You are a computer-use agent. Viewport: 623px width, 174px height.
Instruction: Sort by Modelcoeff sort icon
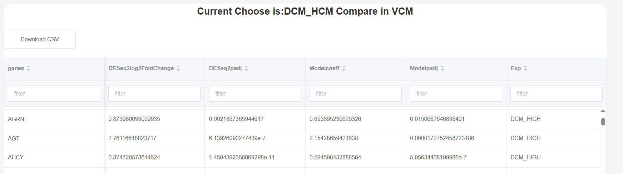pyautogui.click(x=344, y=68)
